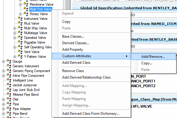177x118 pixels.
Task: Click the class icon beside Instrument Valve
Action: click(20, 19)
